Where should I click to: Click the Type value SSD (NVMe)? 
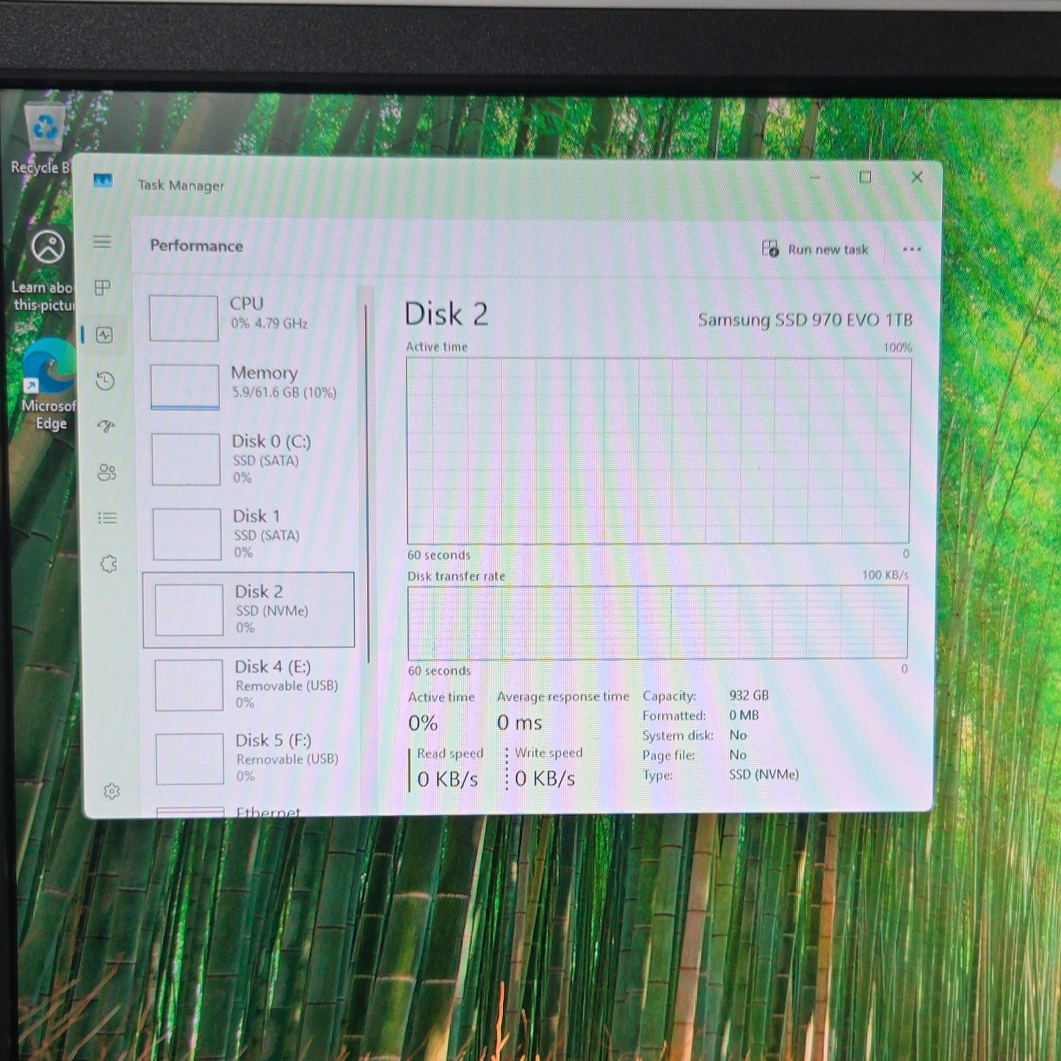click(764, 775)
